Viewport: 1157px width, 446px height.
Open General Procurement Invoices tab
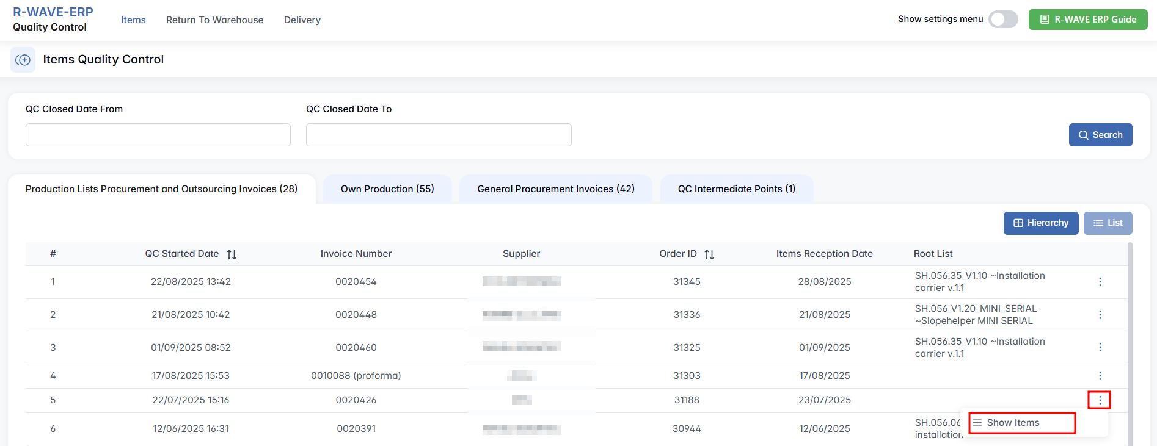(x=555, y=189)
